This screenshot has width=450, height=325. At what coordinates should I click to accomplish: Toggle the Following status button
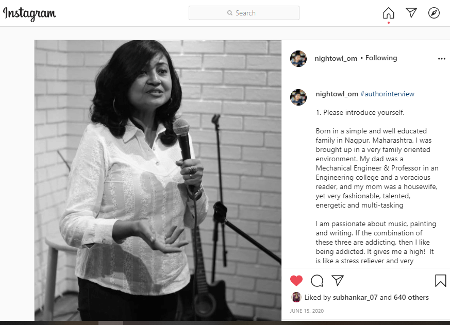(381, 58)
